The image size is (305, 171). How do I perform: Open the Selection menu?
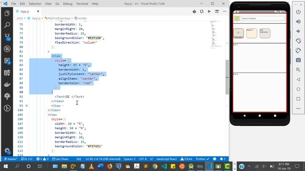(x=35, y=4)
